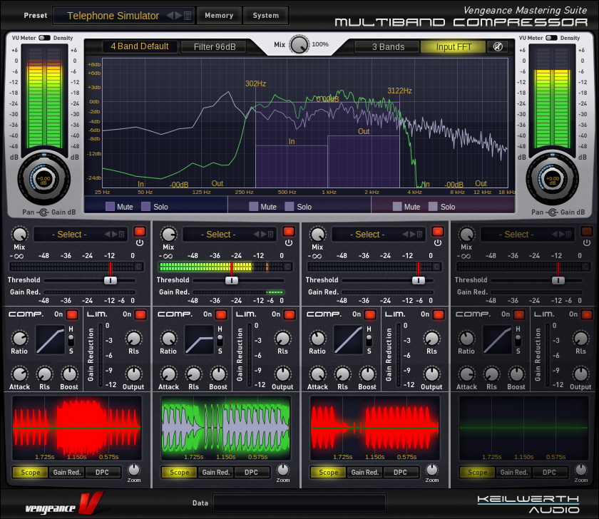The height and width of the screenshot is (519, 599).
Task: Switch band two view to Gain Red.
Action: [216, 473]
